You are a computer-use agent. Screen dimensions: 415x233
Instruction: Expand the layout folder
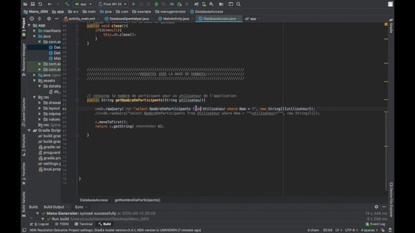pyautogui.click(x=40, y=108)
